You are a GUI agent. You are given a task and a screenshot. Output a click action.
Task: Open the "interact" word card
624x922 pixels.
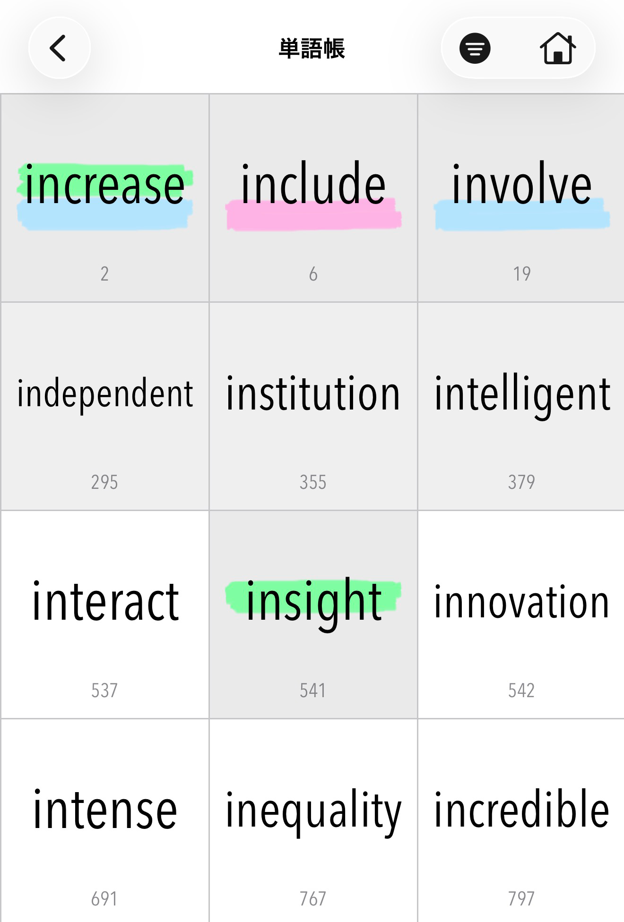tap(104, 614)
